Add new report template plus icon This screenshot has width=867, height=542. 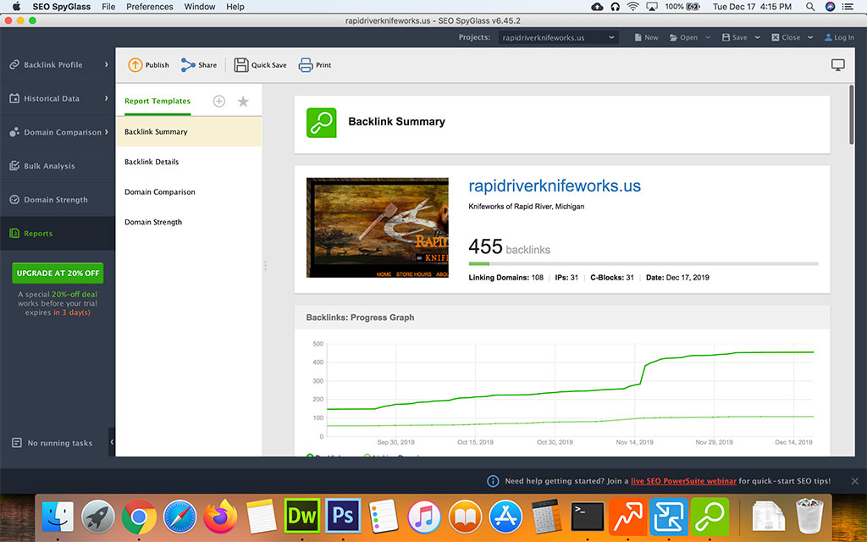219,102
